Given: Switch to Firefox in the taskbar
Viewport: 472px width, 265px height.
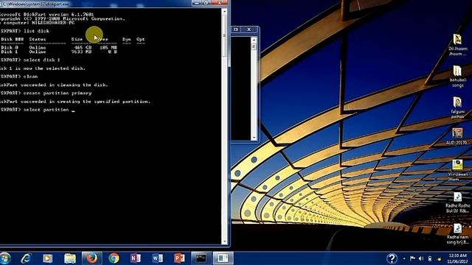Looking at the screenshot, I should [x=91, y=258].
